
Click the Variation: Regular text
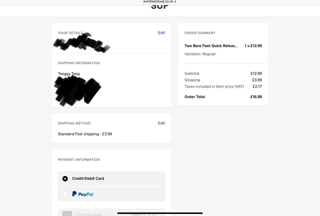pyautogui.click(x=200, y=54)
